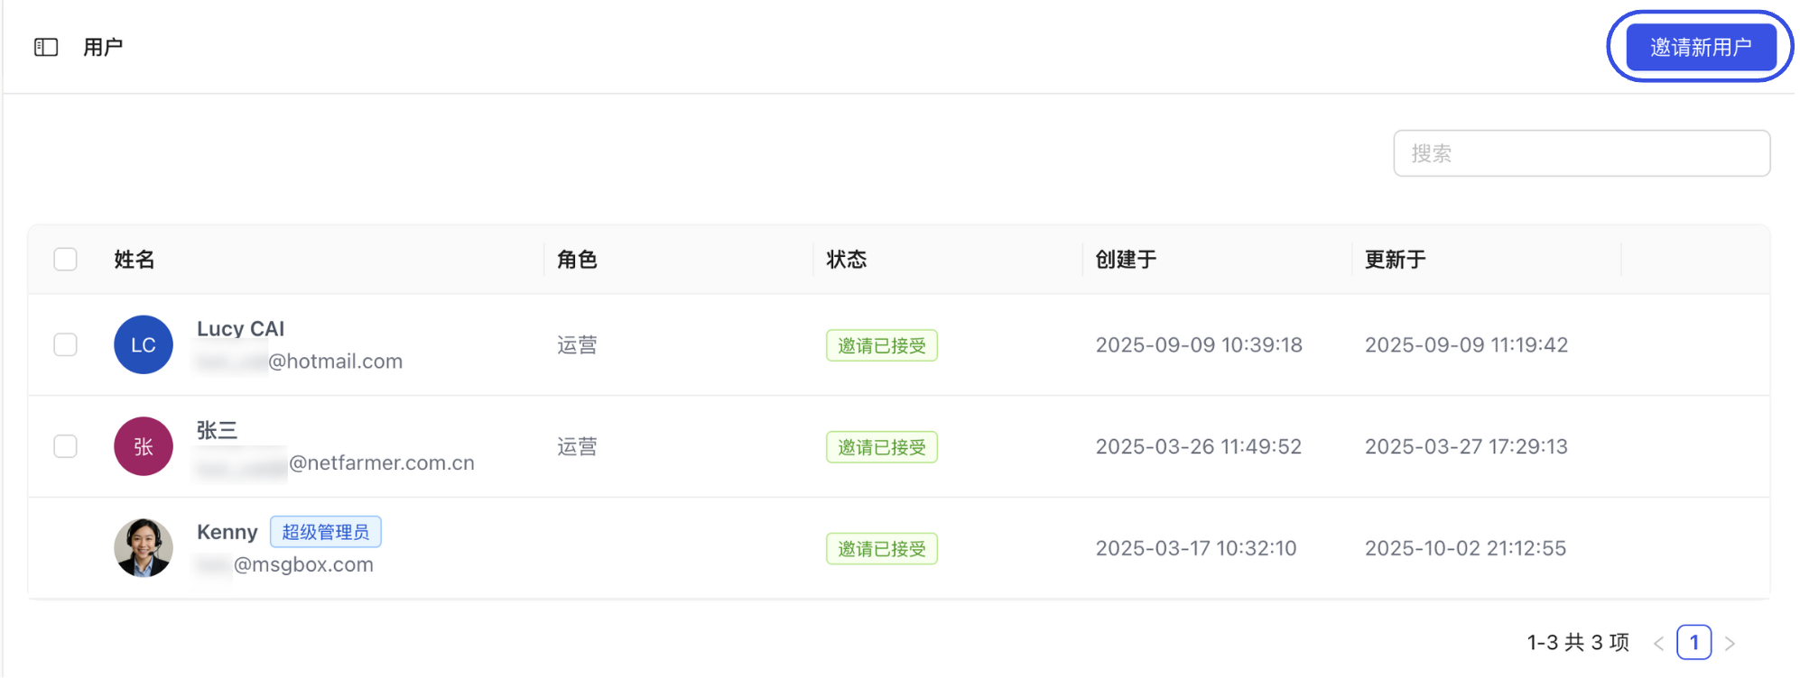Open Lucy CAI's avatar with LC initials
Image resolution: width=1800 pixels, height=678 pixels.
tap(143, 345)
